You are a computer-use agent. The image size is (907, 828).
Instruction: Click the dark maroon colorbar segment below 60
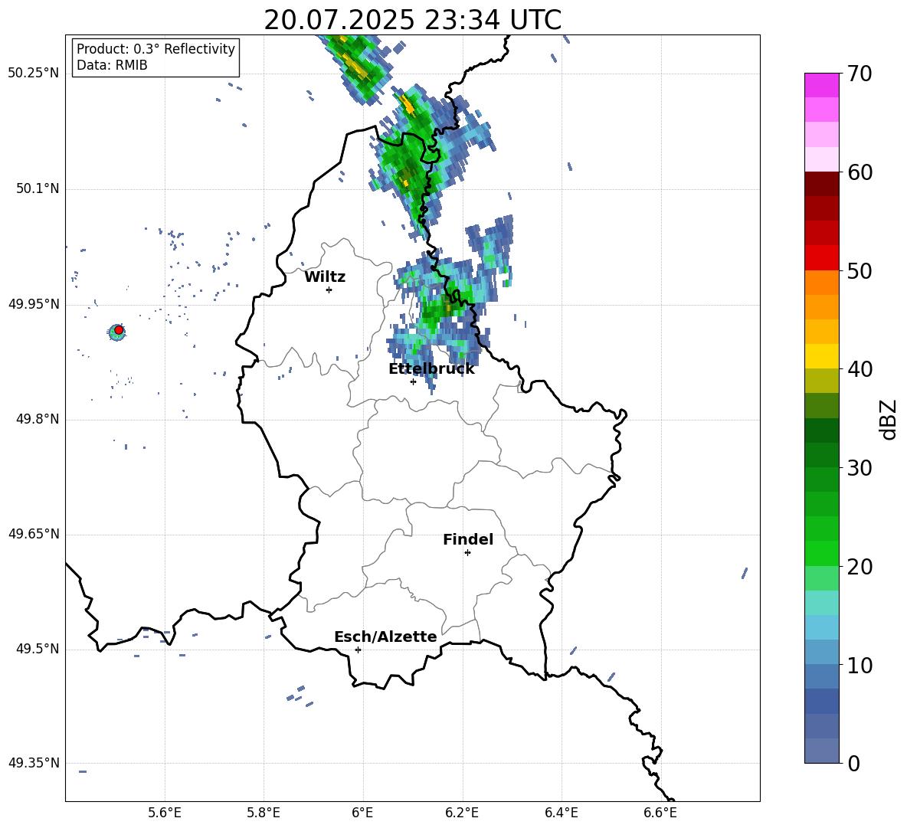[821, 184]
